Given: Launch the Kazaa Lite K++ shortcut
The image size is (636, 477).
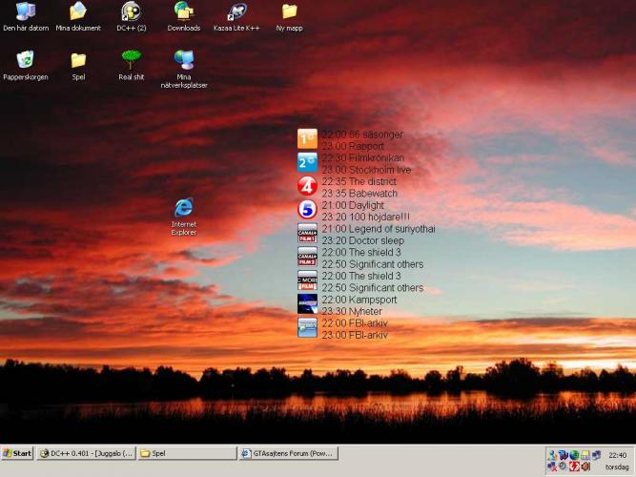Looking at the screenshot, I should click(236, 12).
